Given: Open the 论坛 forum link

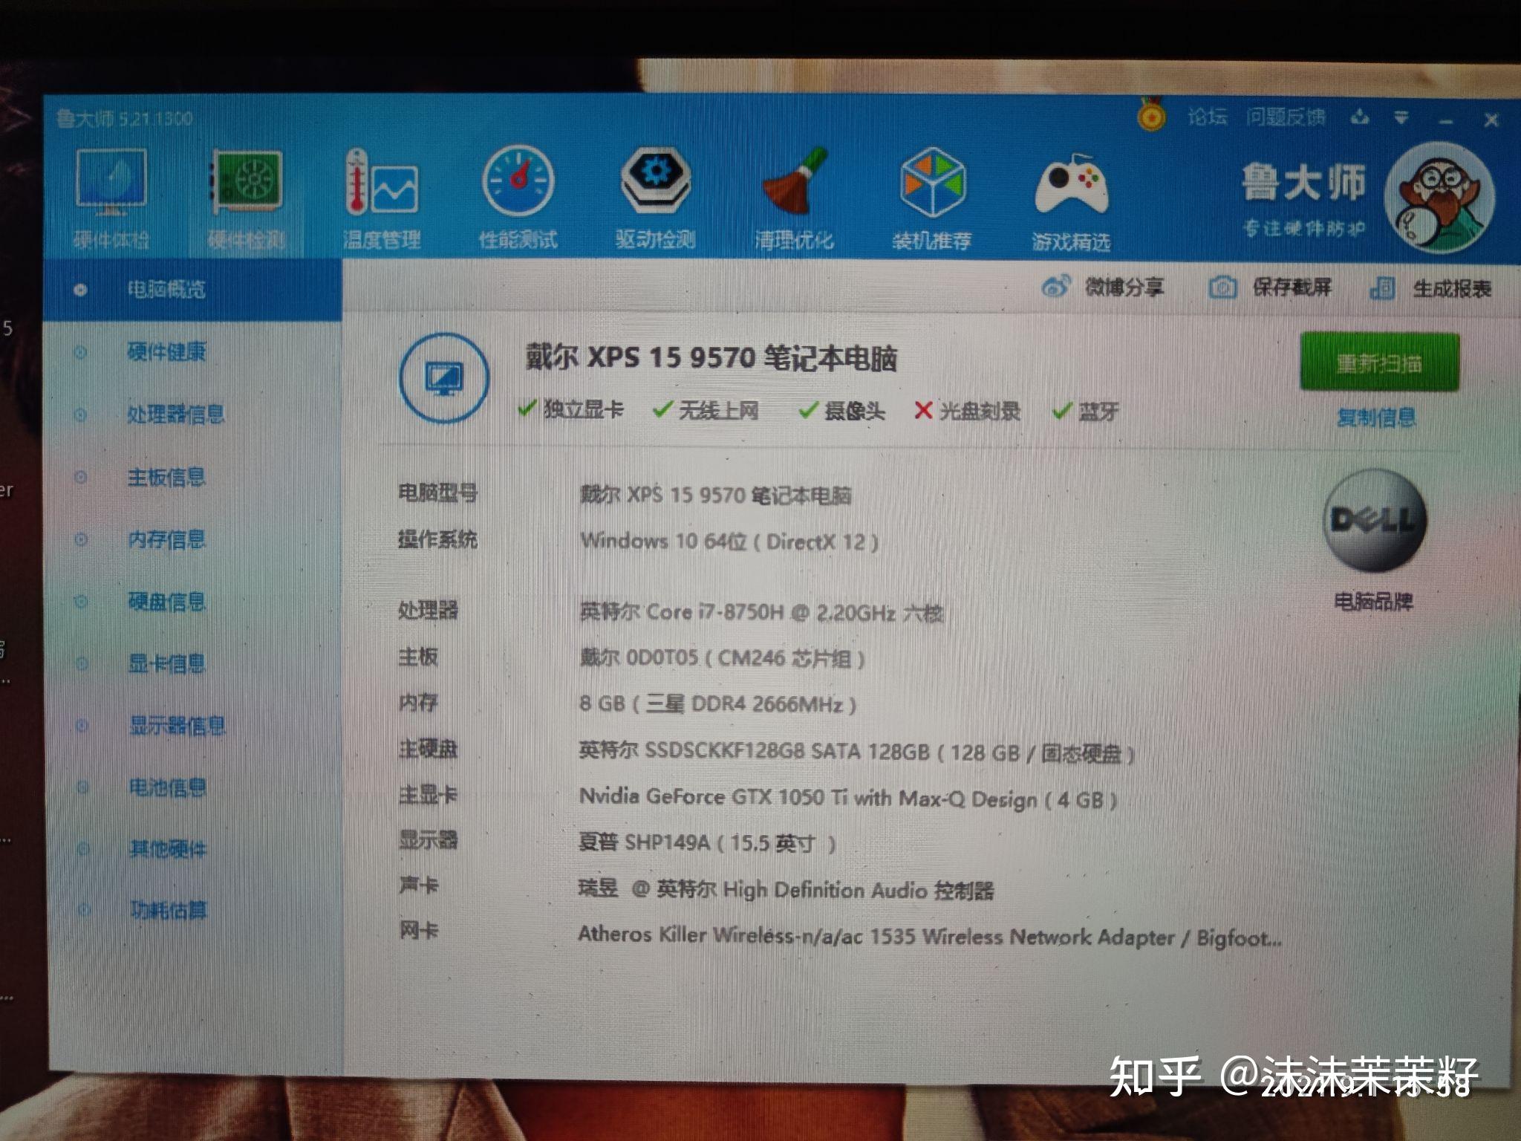Looking at the screenshot, I should (x=1207, y=117).
